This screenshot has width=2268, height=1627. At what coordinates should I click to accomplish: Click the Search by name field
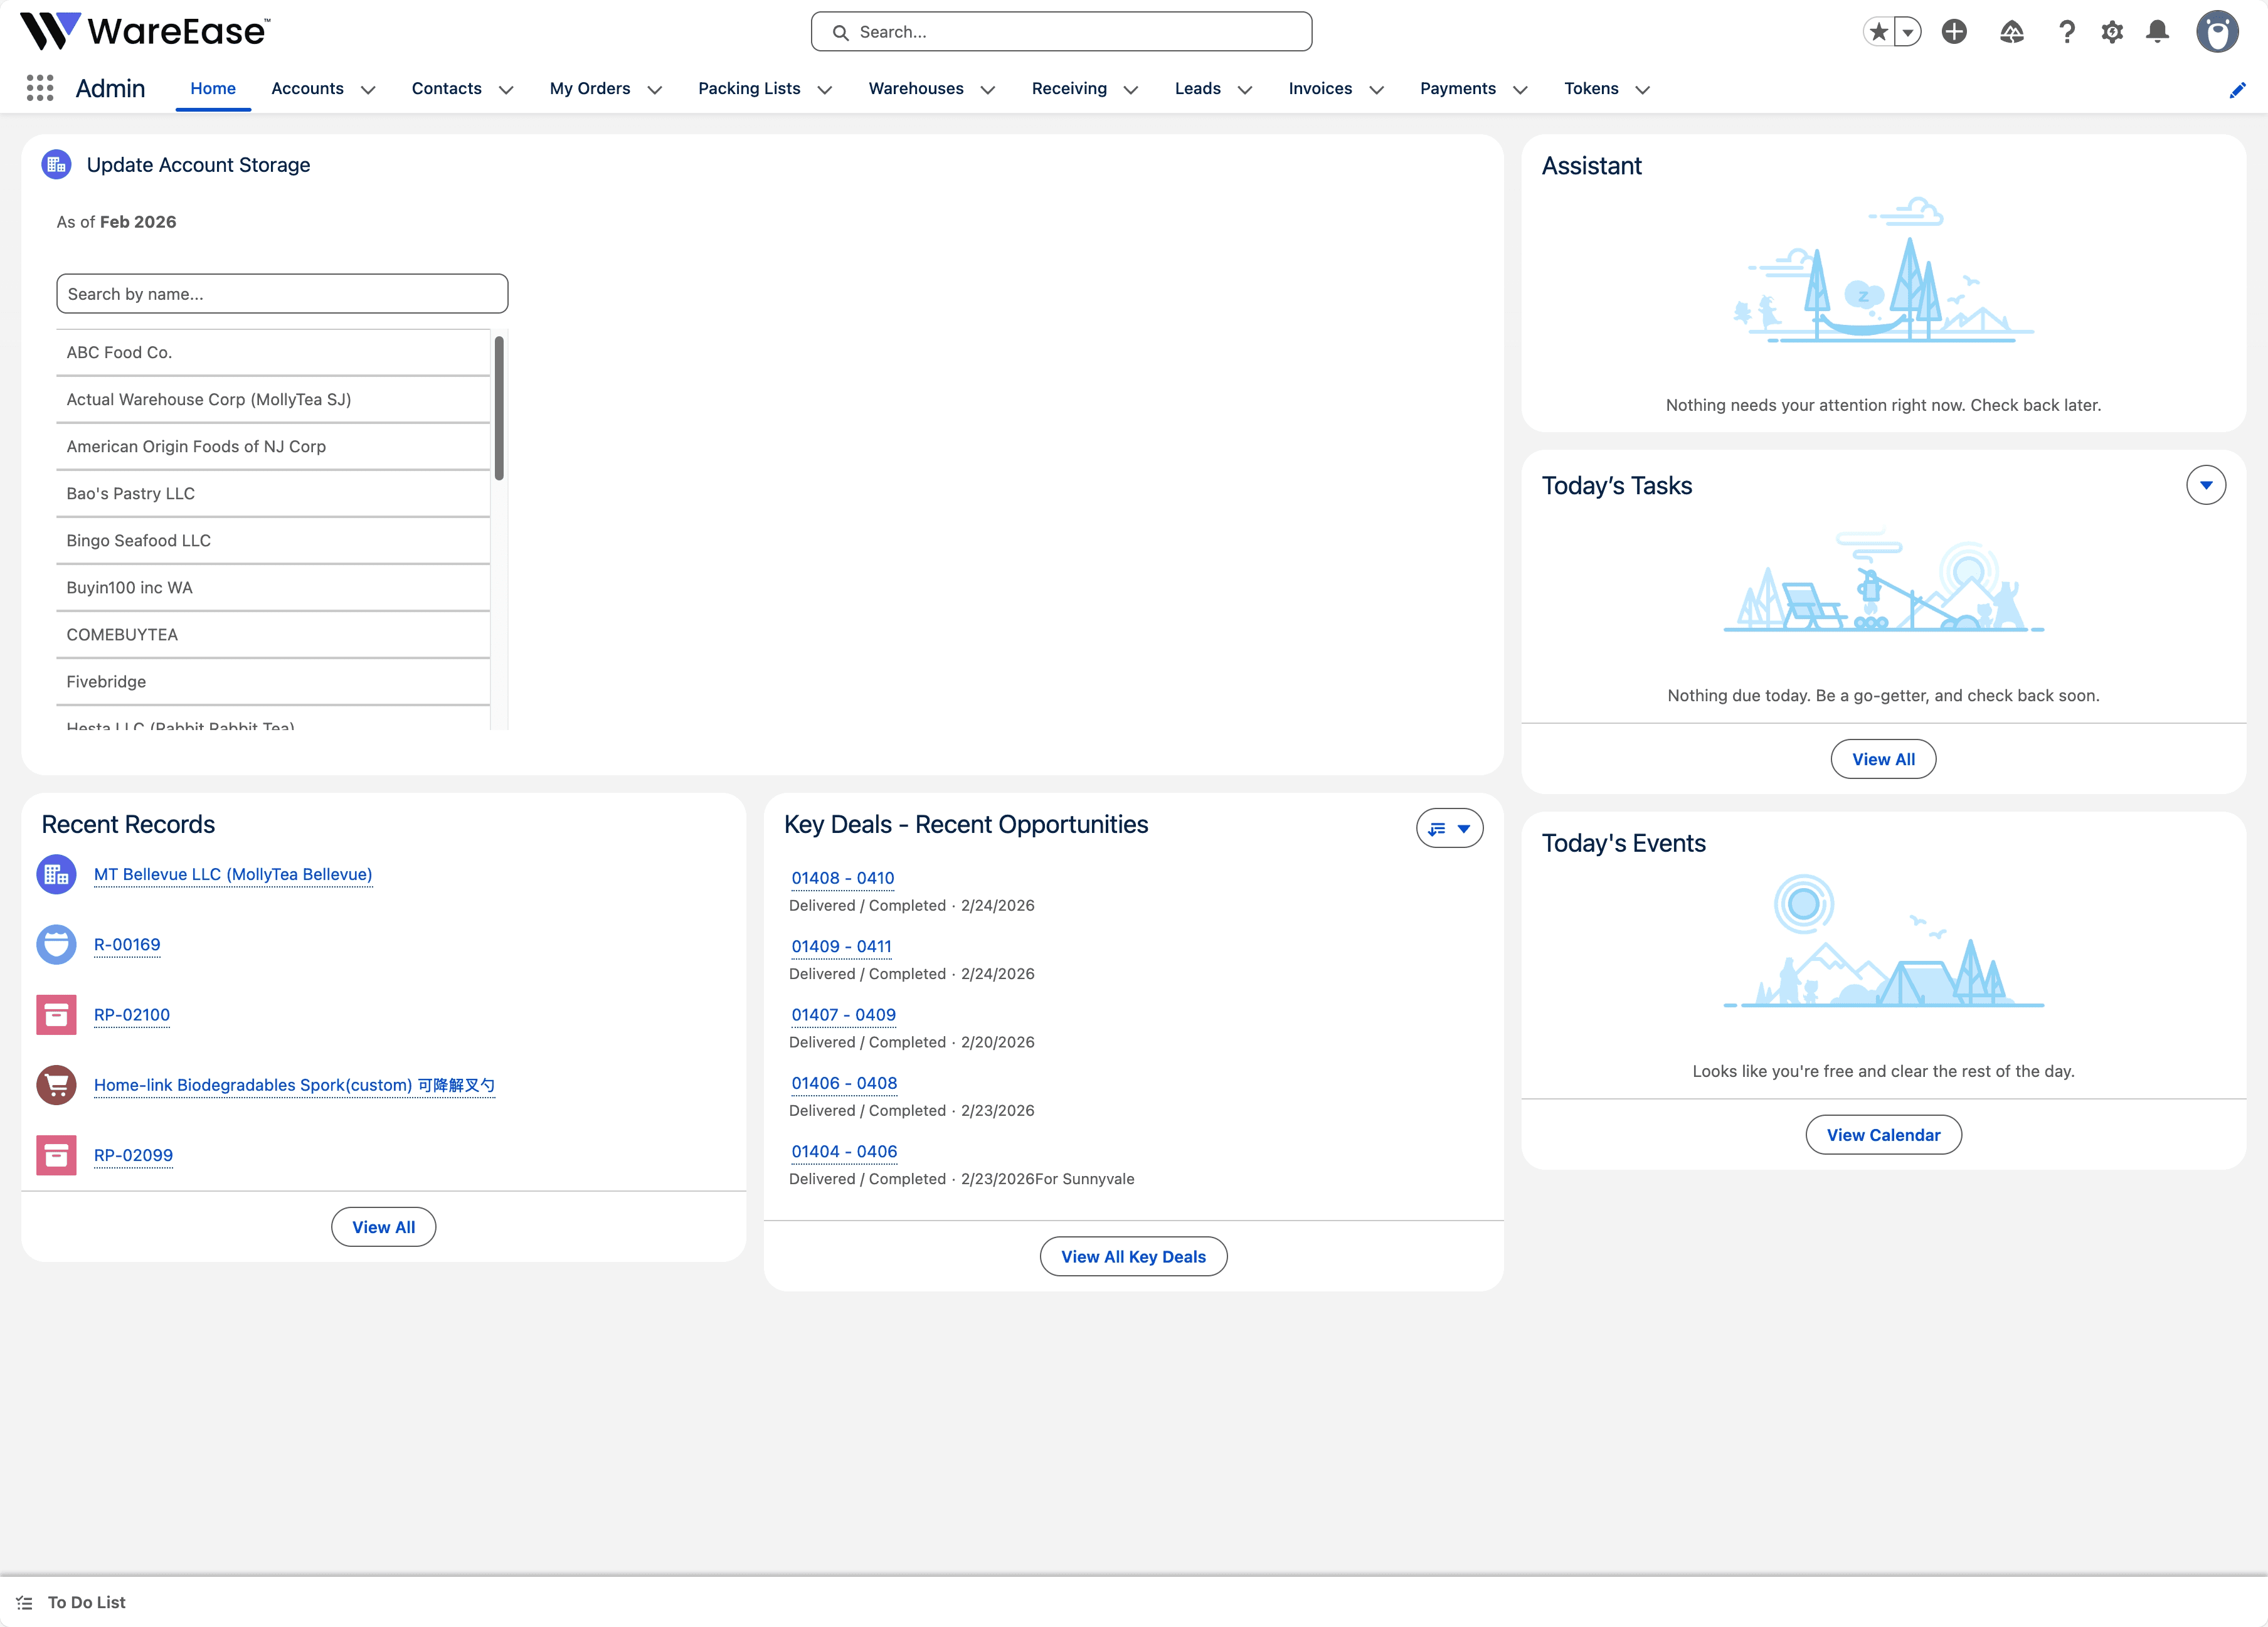click(x=281, y=294)
